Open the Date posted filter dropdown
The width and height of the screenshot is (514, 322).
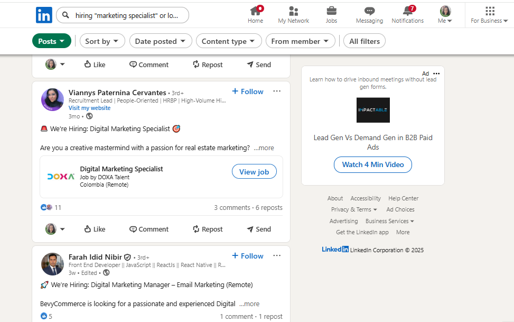click(x=161, y=41)
